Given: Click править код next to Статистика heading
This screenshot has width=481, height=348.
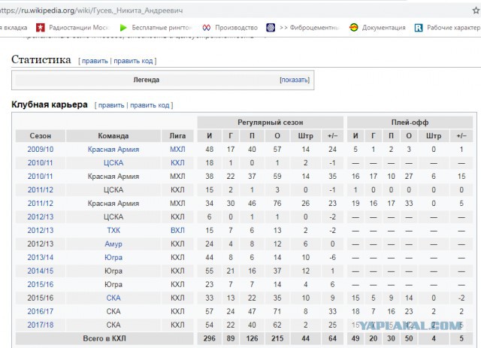Looking at the screenshot, I should pyautogui.click(x=133, y=61).
